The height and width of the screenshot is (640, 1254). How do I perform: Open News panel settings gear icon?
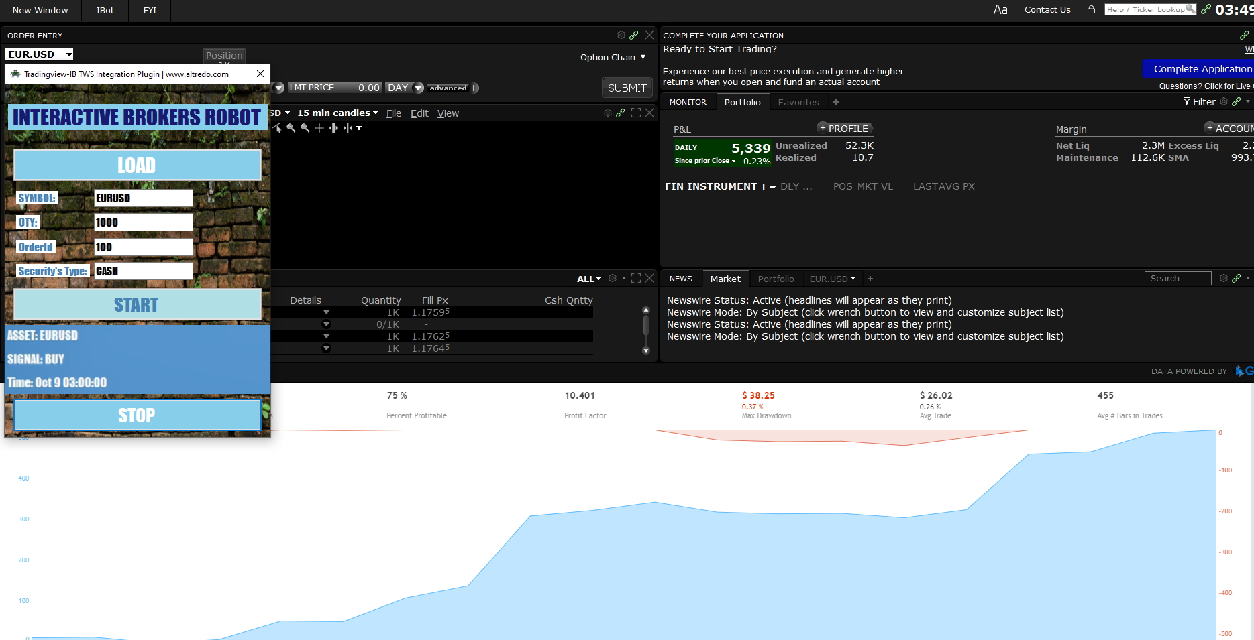point(1224,278)
